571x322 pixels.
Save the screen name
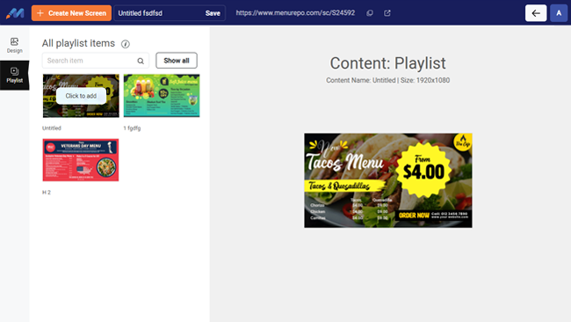coord(213,13)
